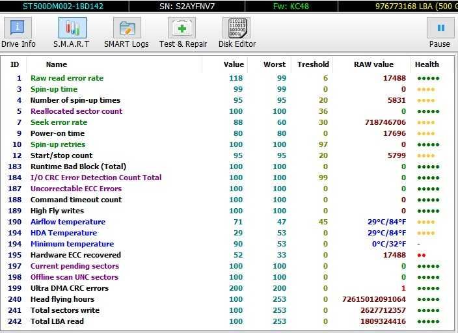Screen dimensions: 458x333
Task: Sort by the Name column header
Action: (57, 64)
